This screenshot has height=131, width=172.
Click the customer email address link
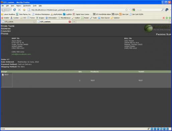(x=21, y=54)
